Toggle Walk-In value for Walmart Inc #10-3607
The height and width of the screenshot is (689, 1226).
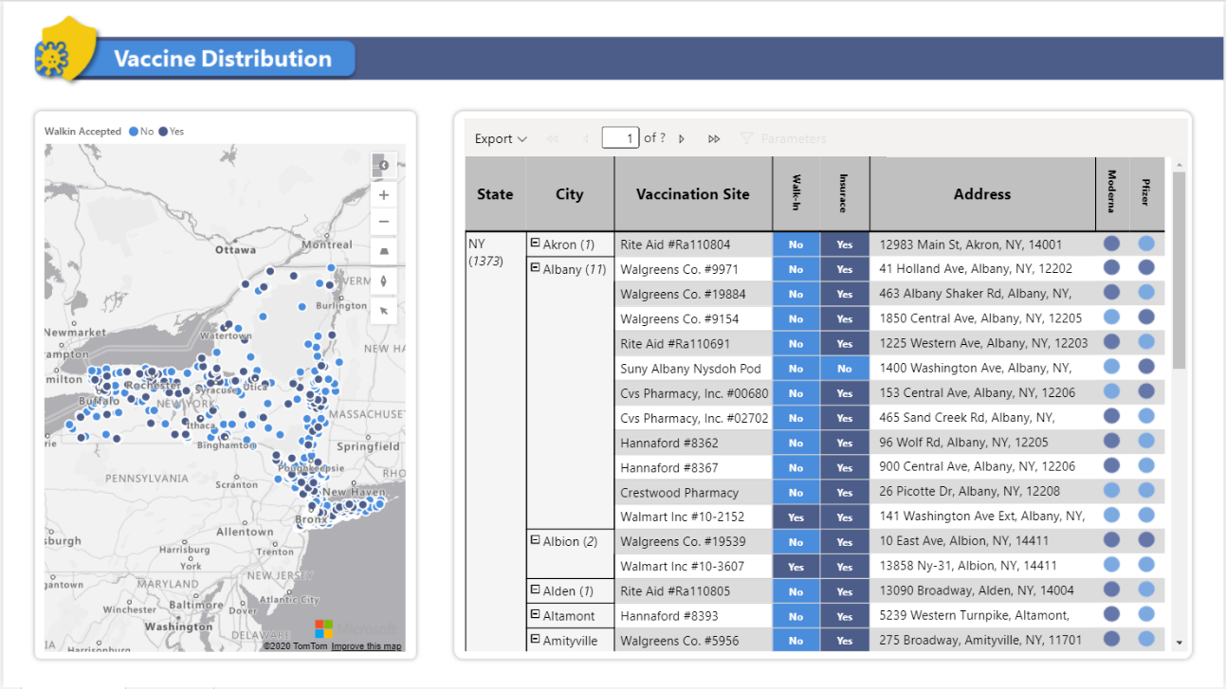796,566
